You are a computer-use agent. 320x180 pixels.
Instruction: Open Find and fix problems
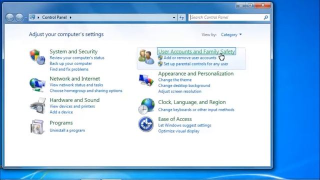[69, 69]
